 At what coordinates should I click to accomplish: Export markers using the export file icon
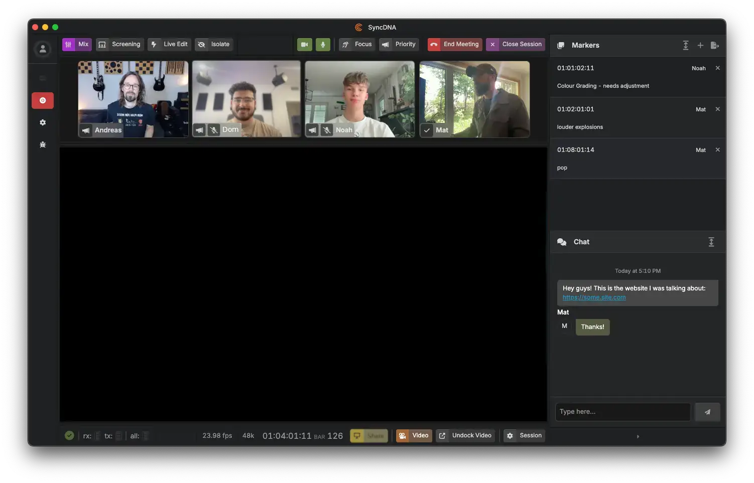coord(715,45)
